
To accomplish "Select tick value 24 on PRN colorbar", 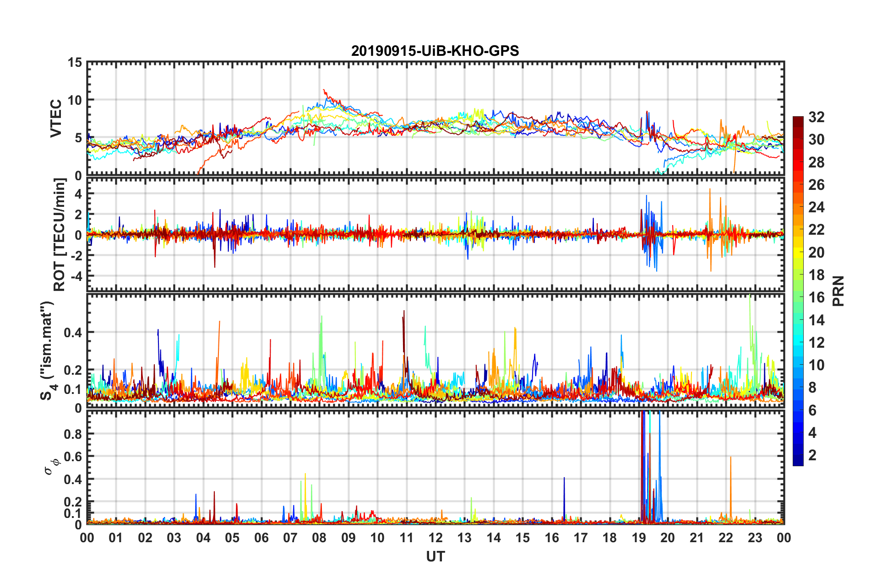I will [x=816, y=207].
